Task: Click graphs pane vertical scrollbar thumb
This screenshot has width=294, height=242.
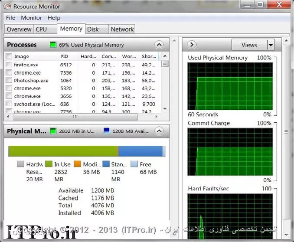Action: click(286, 132)
